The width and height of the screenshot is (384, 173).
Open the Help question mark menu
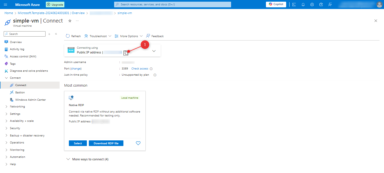(321, 5)
